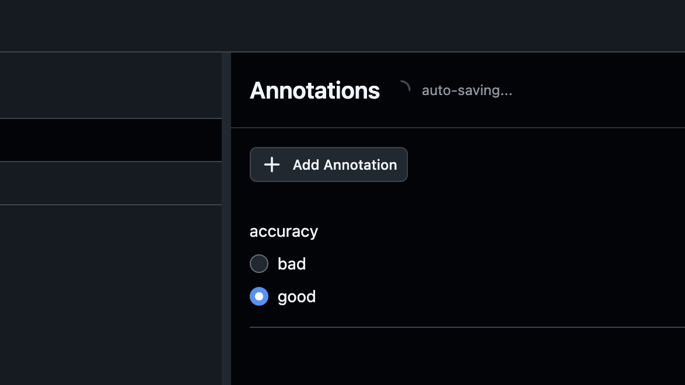The image size is (685, 385).
Task: Click the plus icon on Add Annotation
Action: point(272,165)
